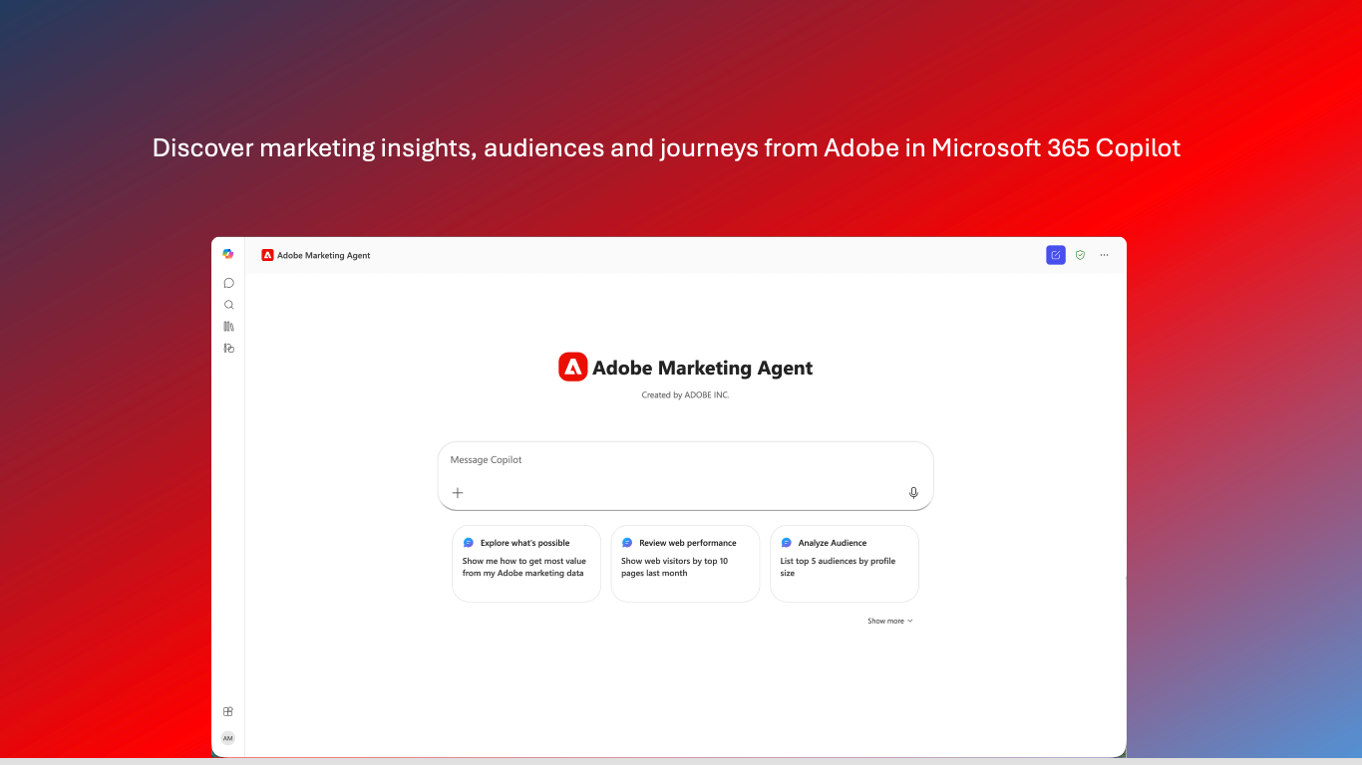Screen dimensions: 1362x765
Task: Click the large Adobe Marketing Agent logo
Action: tap(573, 368)
